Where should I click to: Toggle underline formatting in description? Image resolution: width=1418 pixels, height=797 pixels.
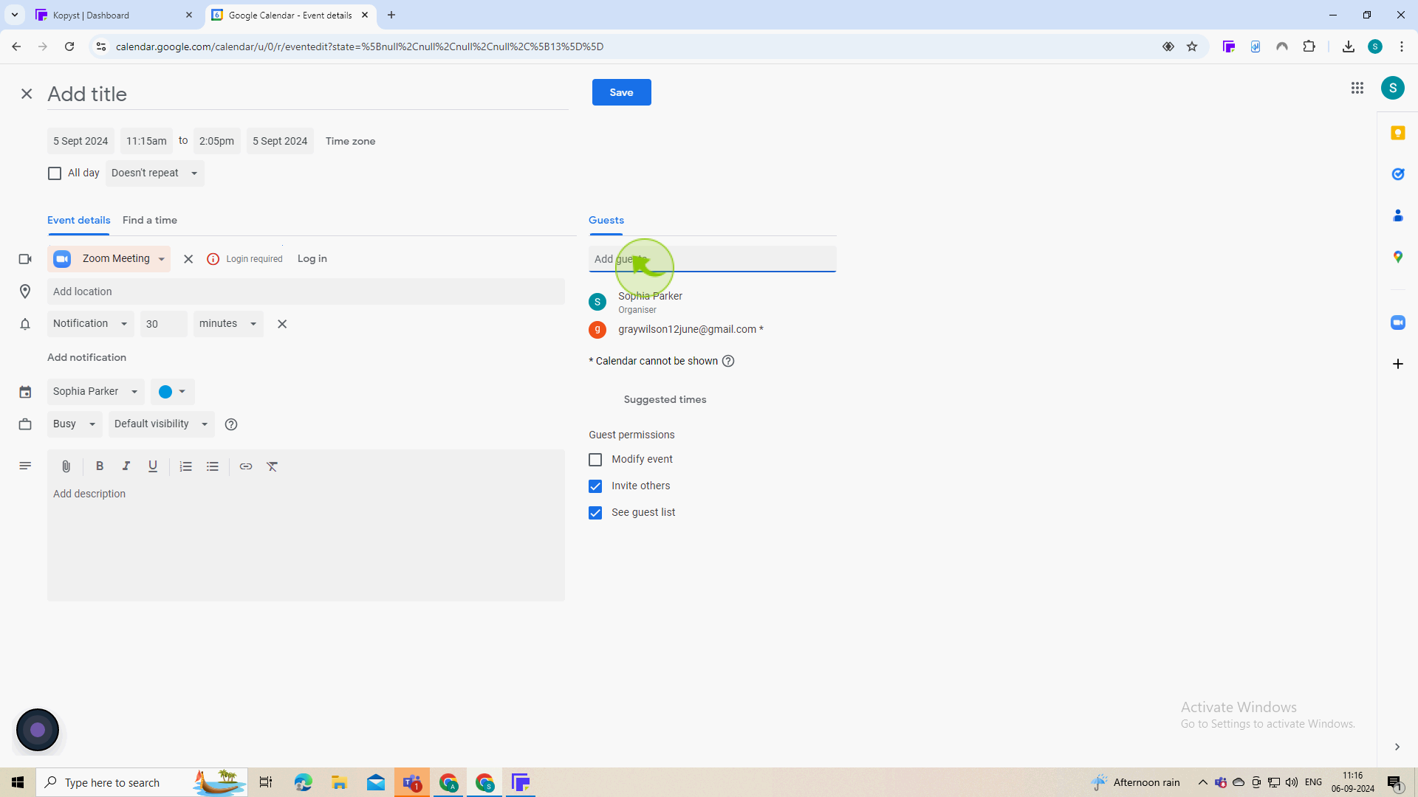click(152, 465)
